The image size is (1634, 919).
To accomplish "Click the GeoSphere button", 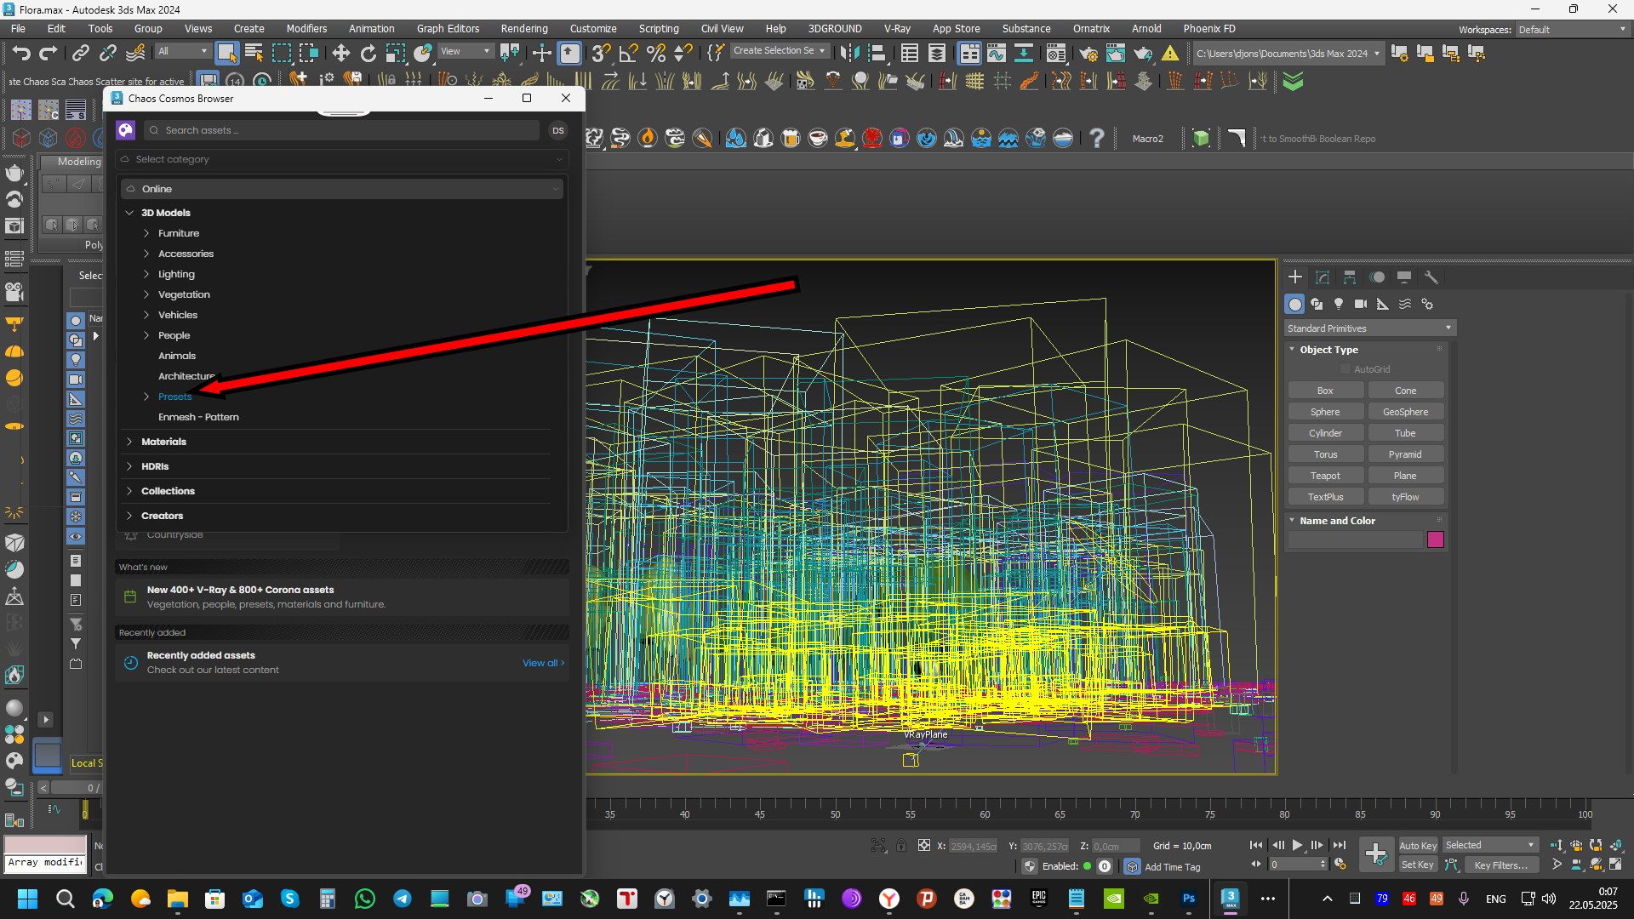I will point(1405,412).
